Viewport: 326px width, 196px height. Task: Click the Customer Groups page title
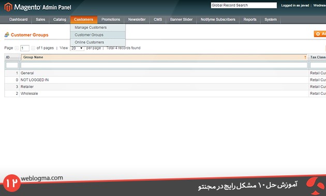pyautogui.click(x=29, y=35)
